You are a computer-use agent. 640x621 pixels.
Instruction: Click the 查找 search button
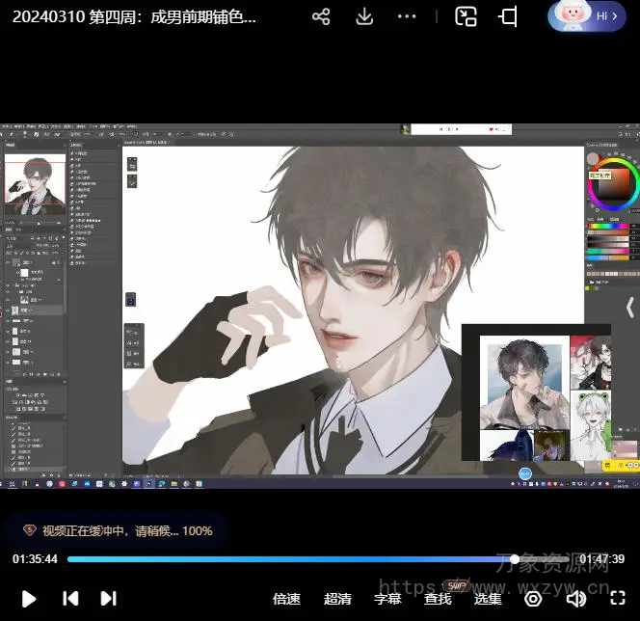(x=438, y=598)
